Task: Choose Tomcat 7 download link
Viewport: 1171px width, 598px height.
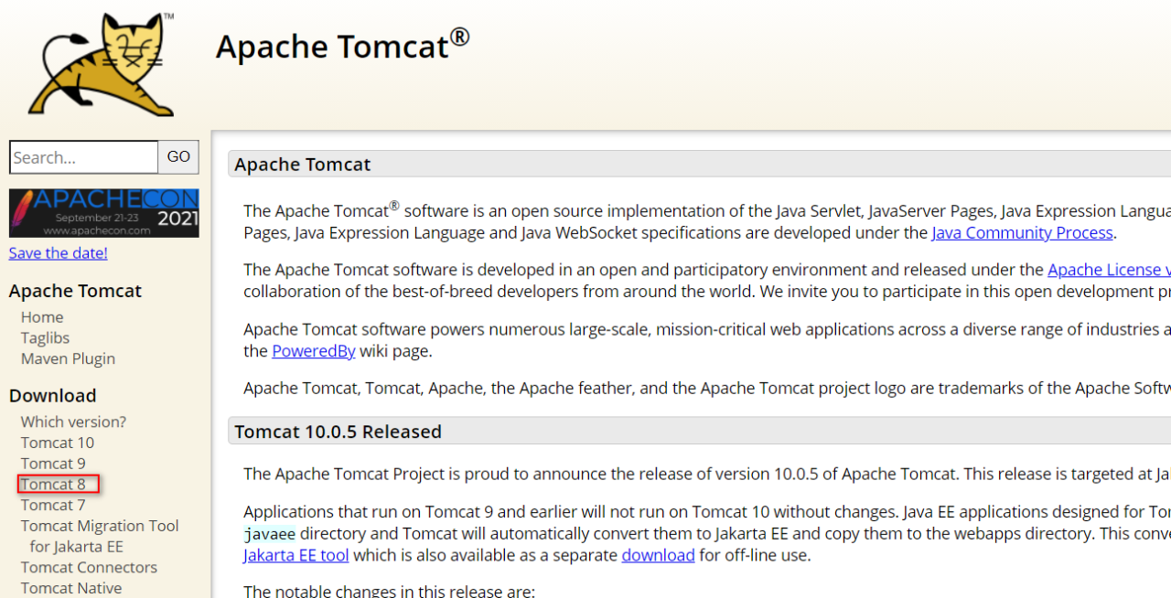Action: pyautogui.click(x=53, y=506)
